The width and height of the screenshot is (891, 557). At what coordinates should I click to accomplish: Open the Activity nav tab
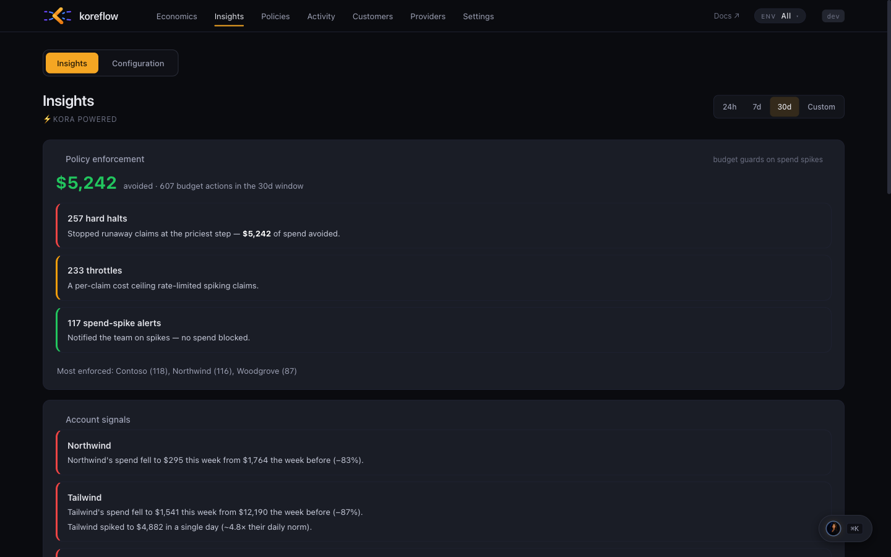click(321, 17)
